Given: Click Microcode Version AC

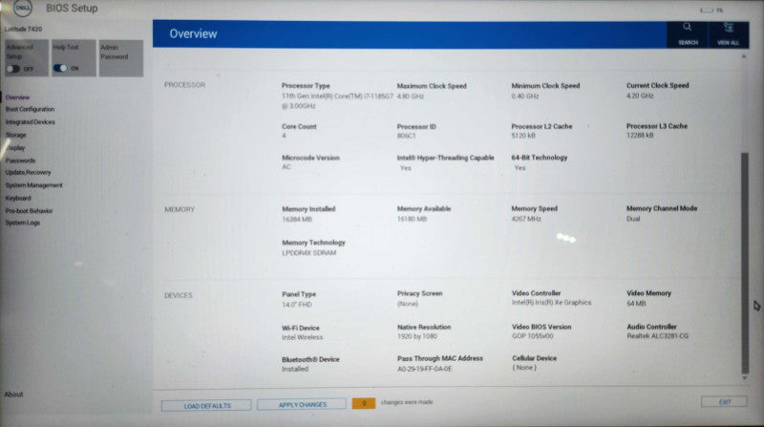Looking at the screenshot, I should [286, 167].
